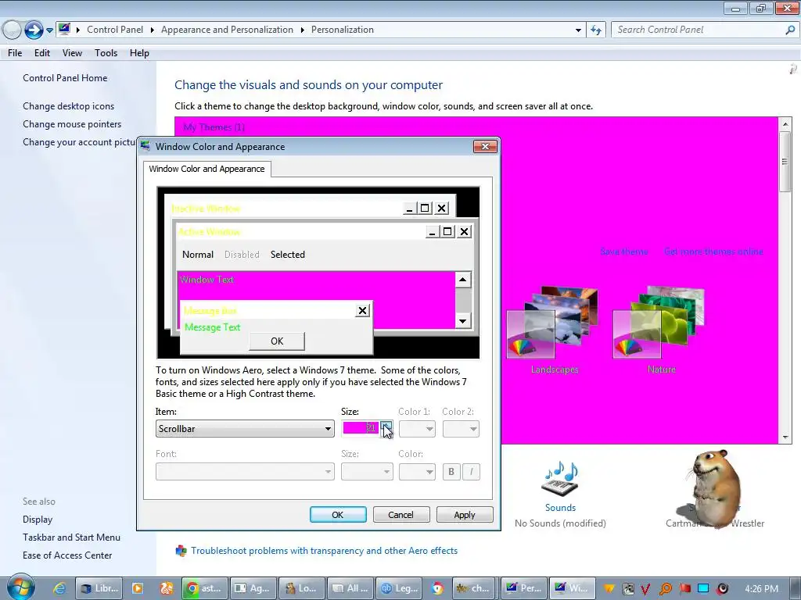Switch to the All ... taskbar window
This screenshot has width=801, height=600.
350,588
